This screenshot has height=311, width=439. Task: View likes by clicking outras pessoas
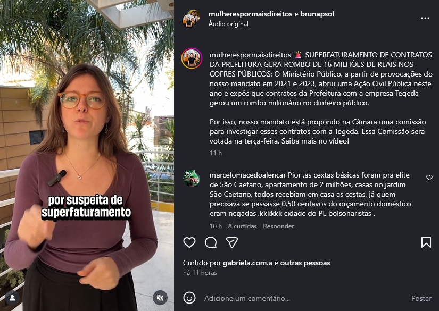coord(305,263)
